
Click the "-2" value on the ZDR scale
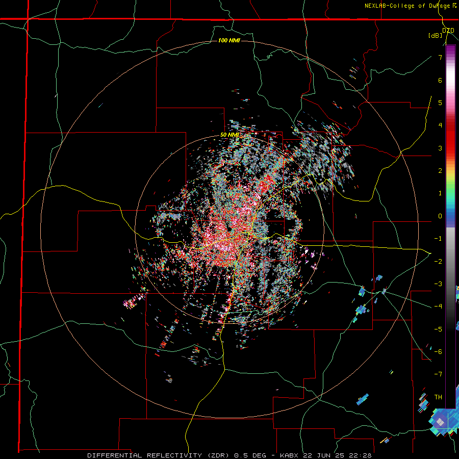(438, 261)
